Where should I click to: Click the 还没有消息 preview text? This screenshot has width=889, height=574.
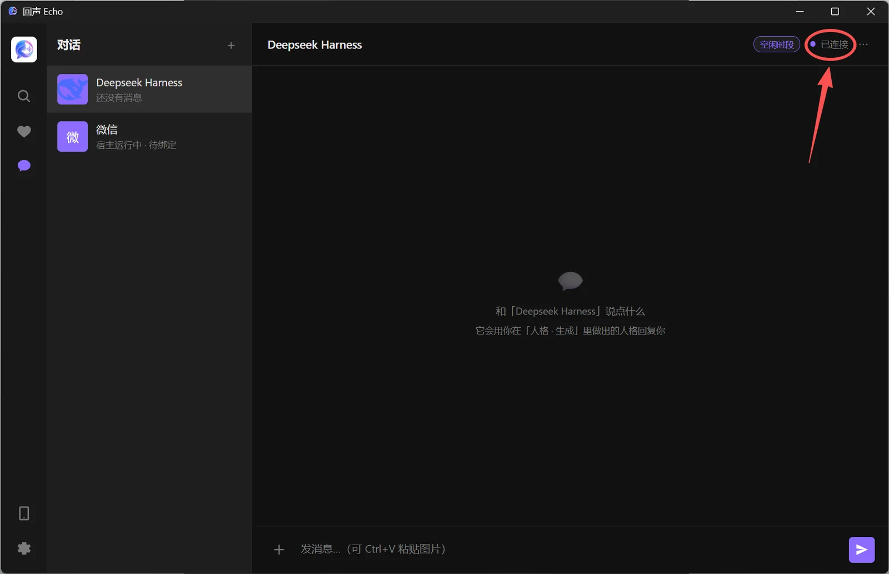pos(119,98)
